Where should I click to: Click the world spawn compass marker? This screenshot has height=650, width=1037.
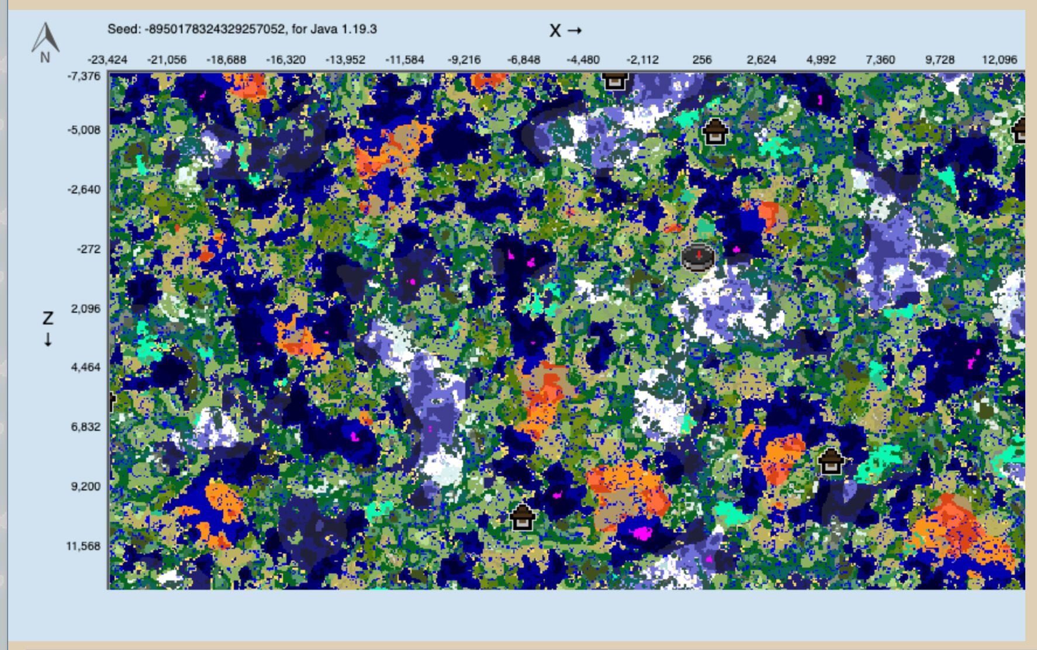point(698,257)
